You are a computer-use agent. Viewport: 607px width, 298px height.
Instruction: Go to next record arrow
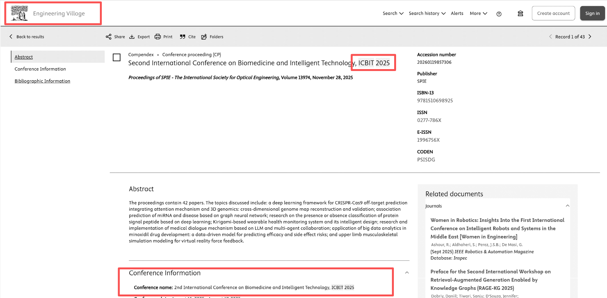coord(590,37)
